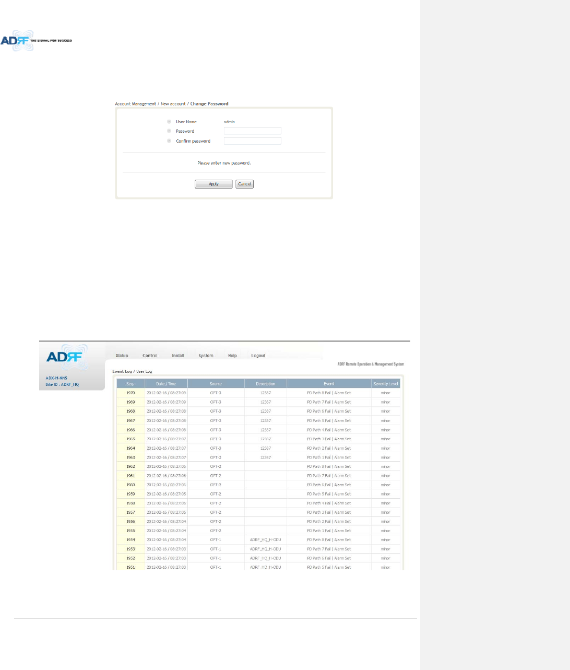
Task: Select sequence number 1952 cell
Action: pos(130,558)
